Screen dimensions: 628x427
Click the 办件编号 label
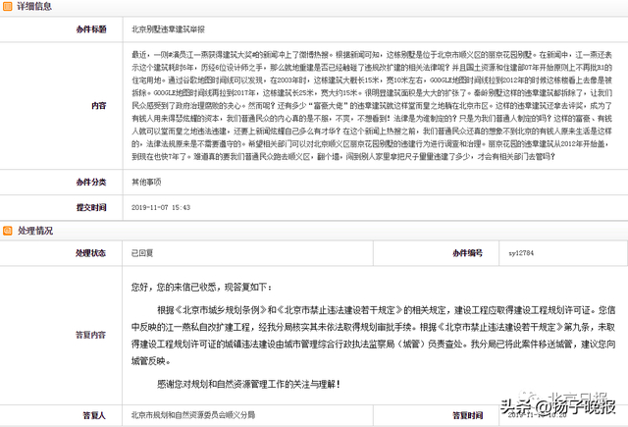[x=468, y=253]
